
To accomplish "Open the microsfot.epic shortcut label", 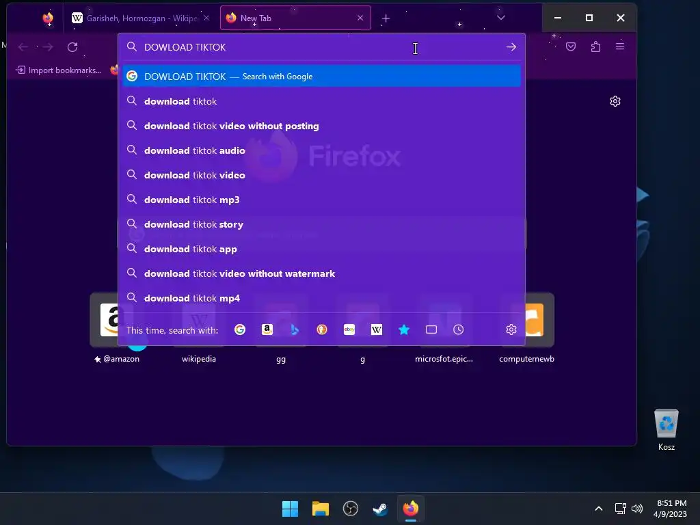I will tap(444, 359).
